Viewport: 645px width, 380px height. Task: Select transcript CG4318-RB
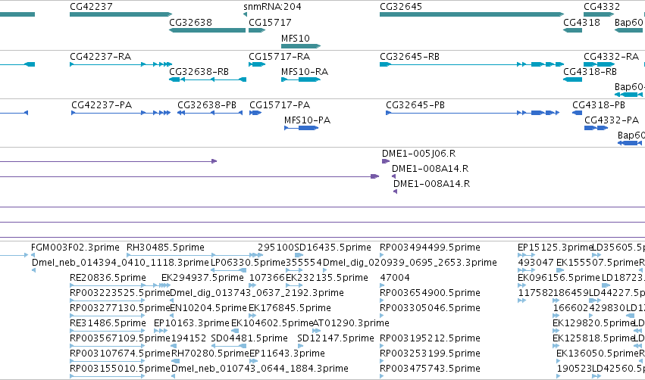(x=590, y=71)
